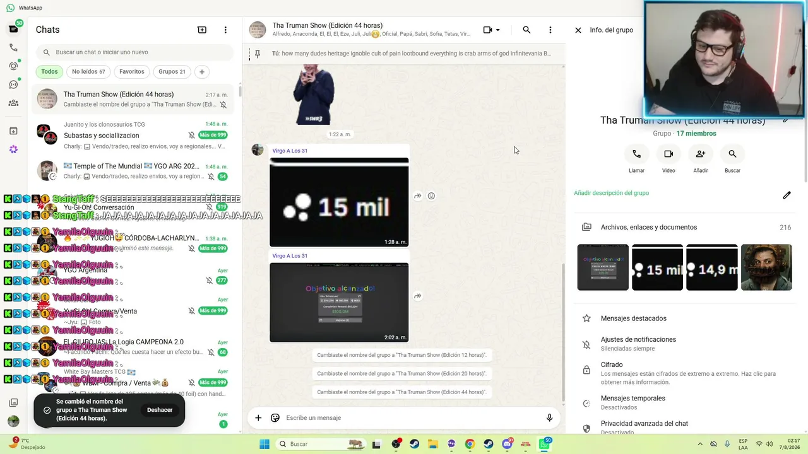Open Meta AI from the sidebar
The height and width of the screenshot is (454, 808).
pyautogui.click(x=13, y=149)
